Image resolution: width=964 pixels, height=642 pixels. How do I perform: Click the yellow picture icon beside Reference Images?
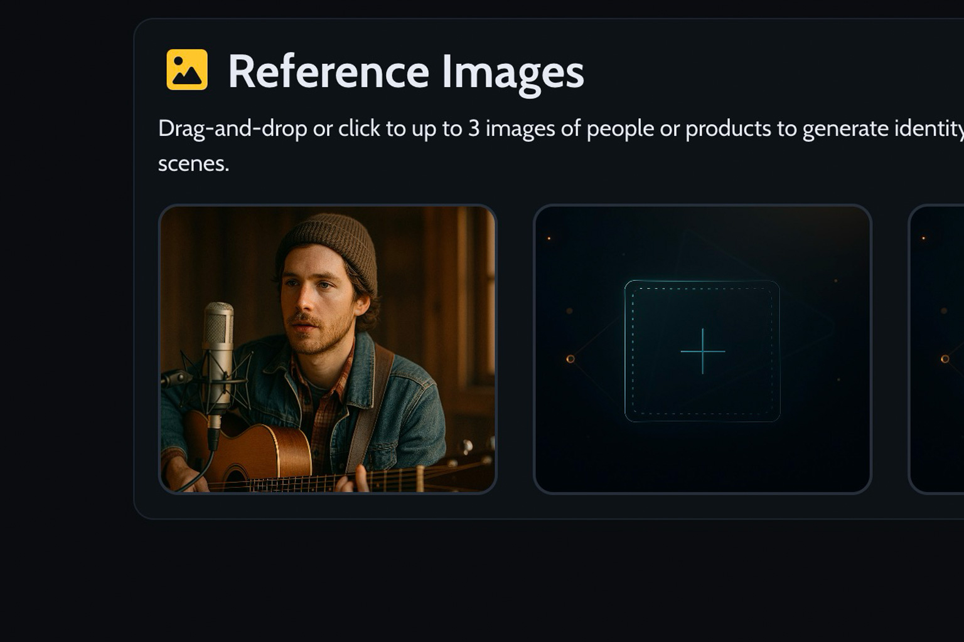(186, 70)
